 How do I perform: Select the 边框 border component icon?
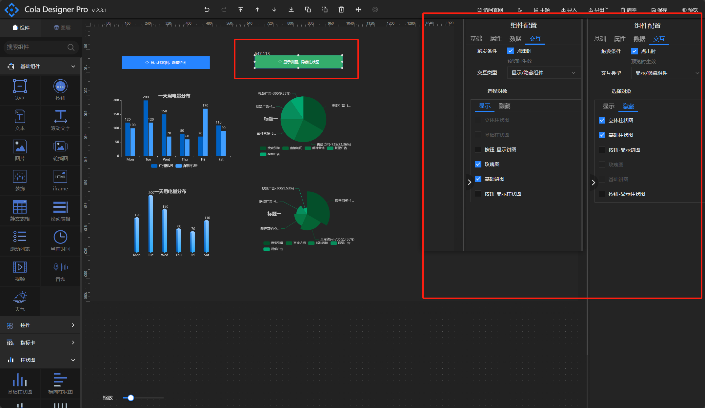click(20, 87)
